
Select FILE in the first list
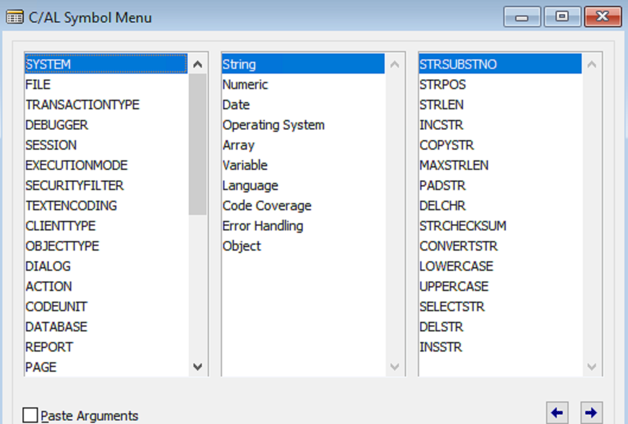(x=106, y=84)
